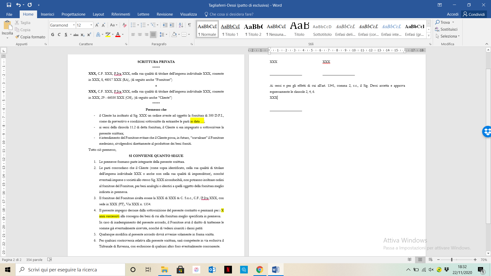Toggle show paragraph marks
This screenshot has width=491, height=276.
189,25
